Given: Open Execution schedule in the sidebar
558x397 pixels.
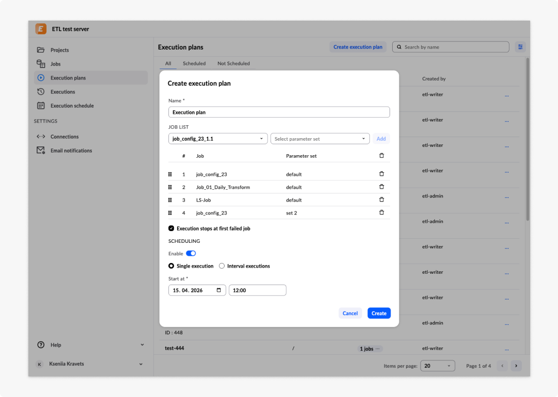Looking at the screenshot, I should (91, 106).
